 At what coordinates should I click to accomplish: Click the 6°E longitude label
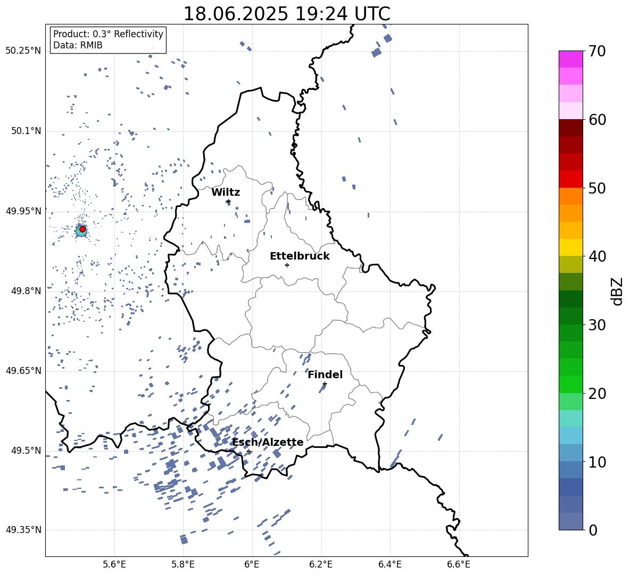[x=252, y=565]
